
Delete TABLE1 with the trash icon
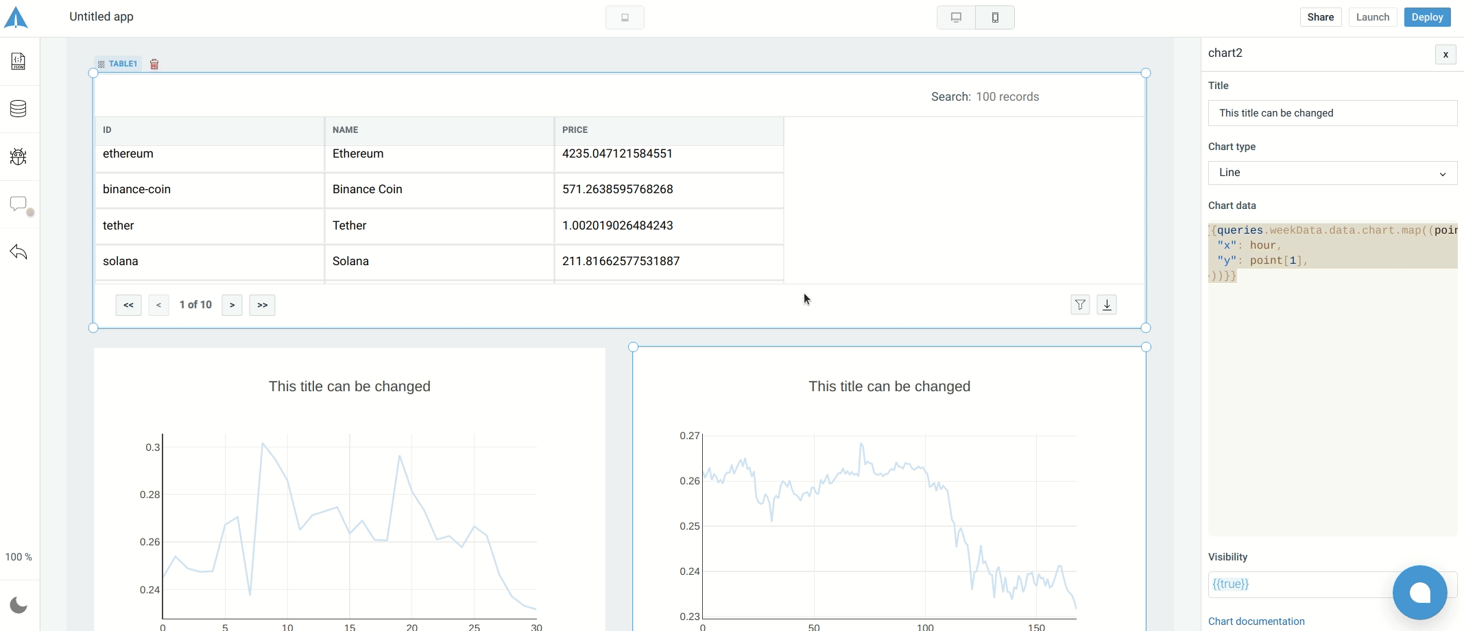[154, 64]
